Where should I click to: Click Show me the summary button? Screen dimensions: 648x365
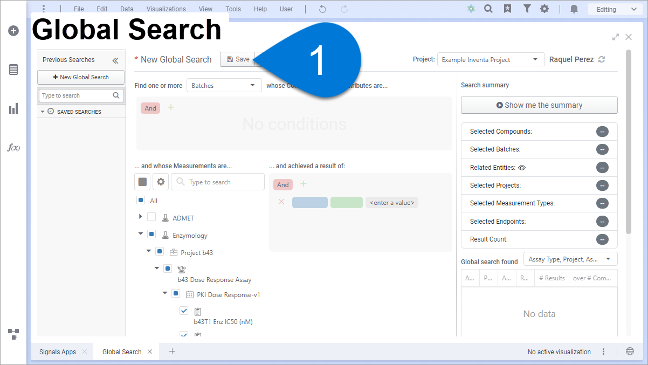[x=539, y=105]
